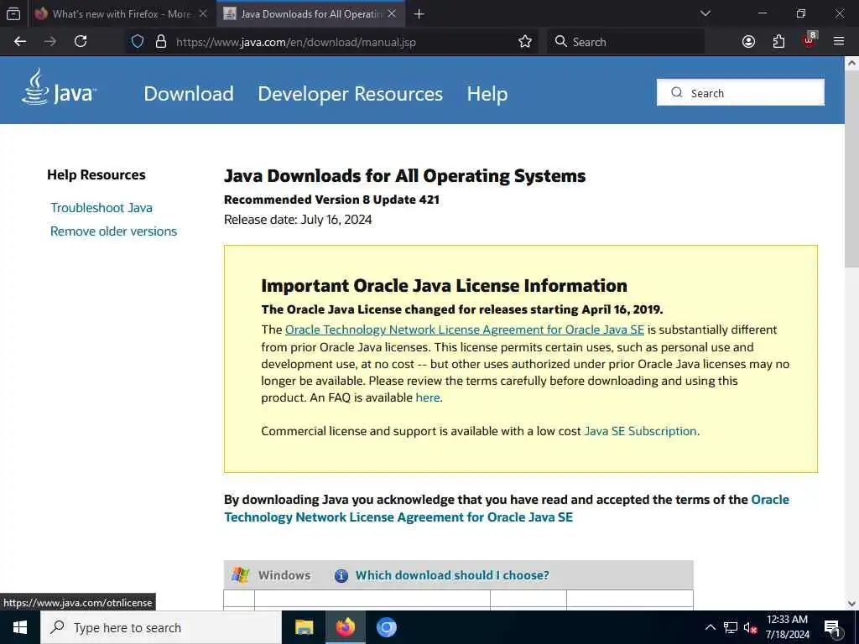Click 'Release date: July 16, 2024' text

[x=298, y=220]
